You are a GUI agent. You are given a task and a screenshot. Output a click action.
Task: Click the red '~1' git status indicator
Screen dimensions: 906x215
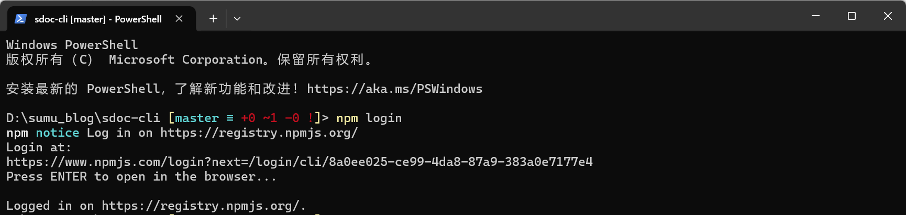coord(270,118)
